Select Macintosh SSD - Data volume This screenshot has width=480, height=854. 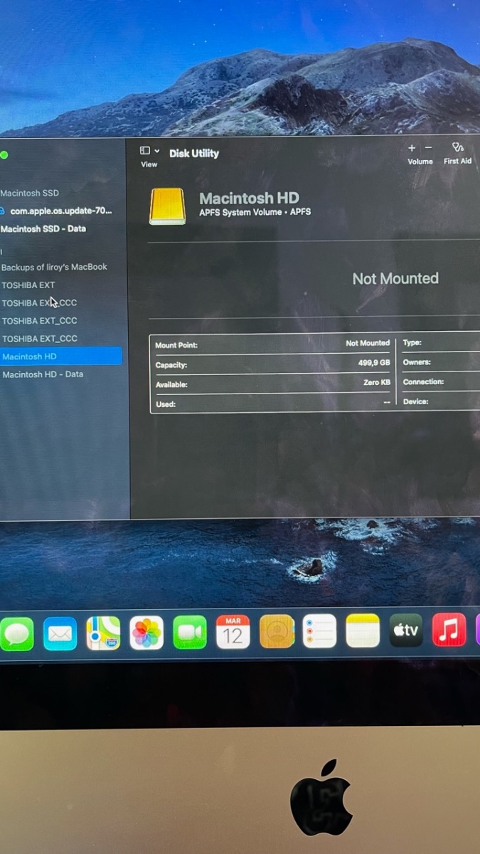43,229
